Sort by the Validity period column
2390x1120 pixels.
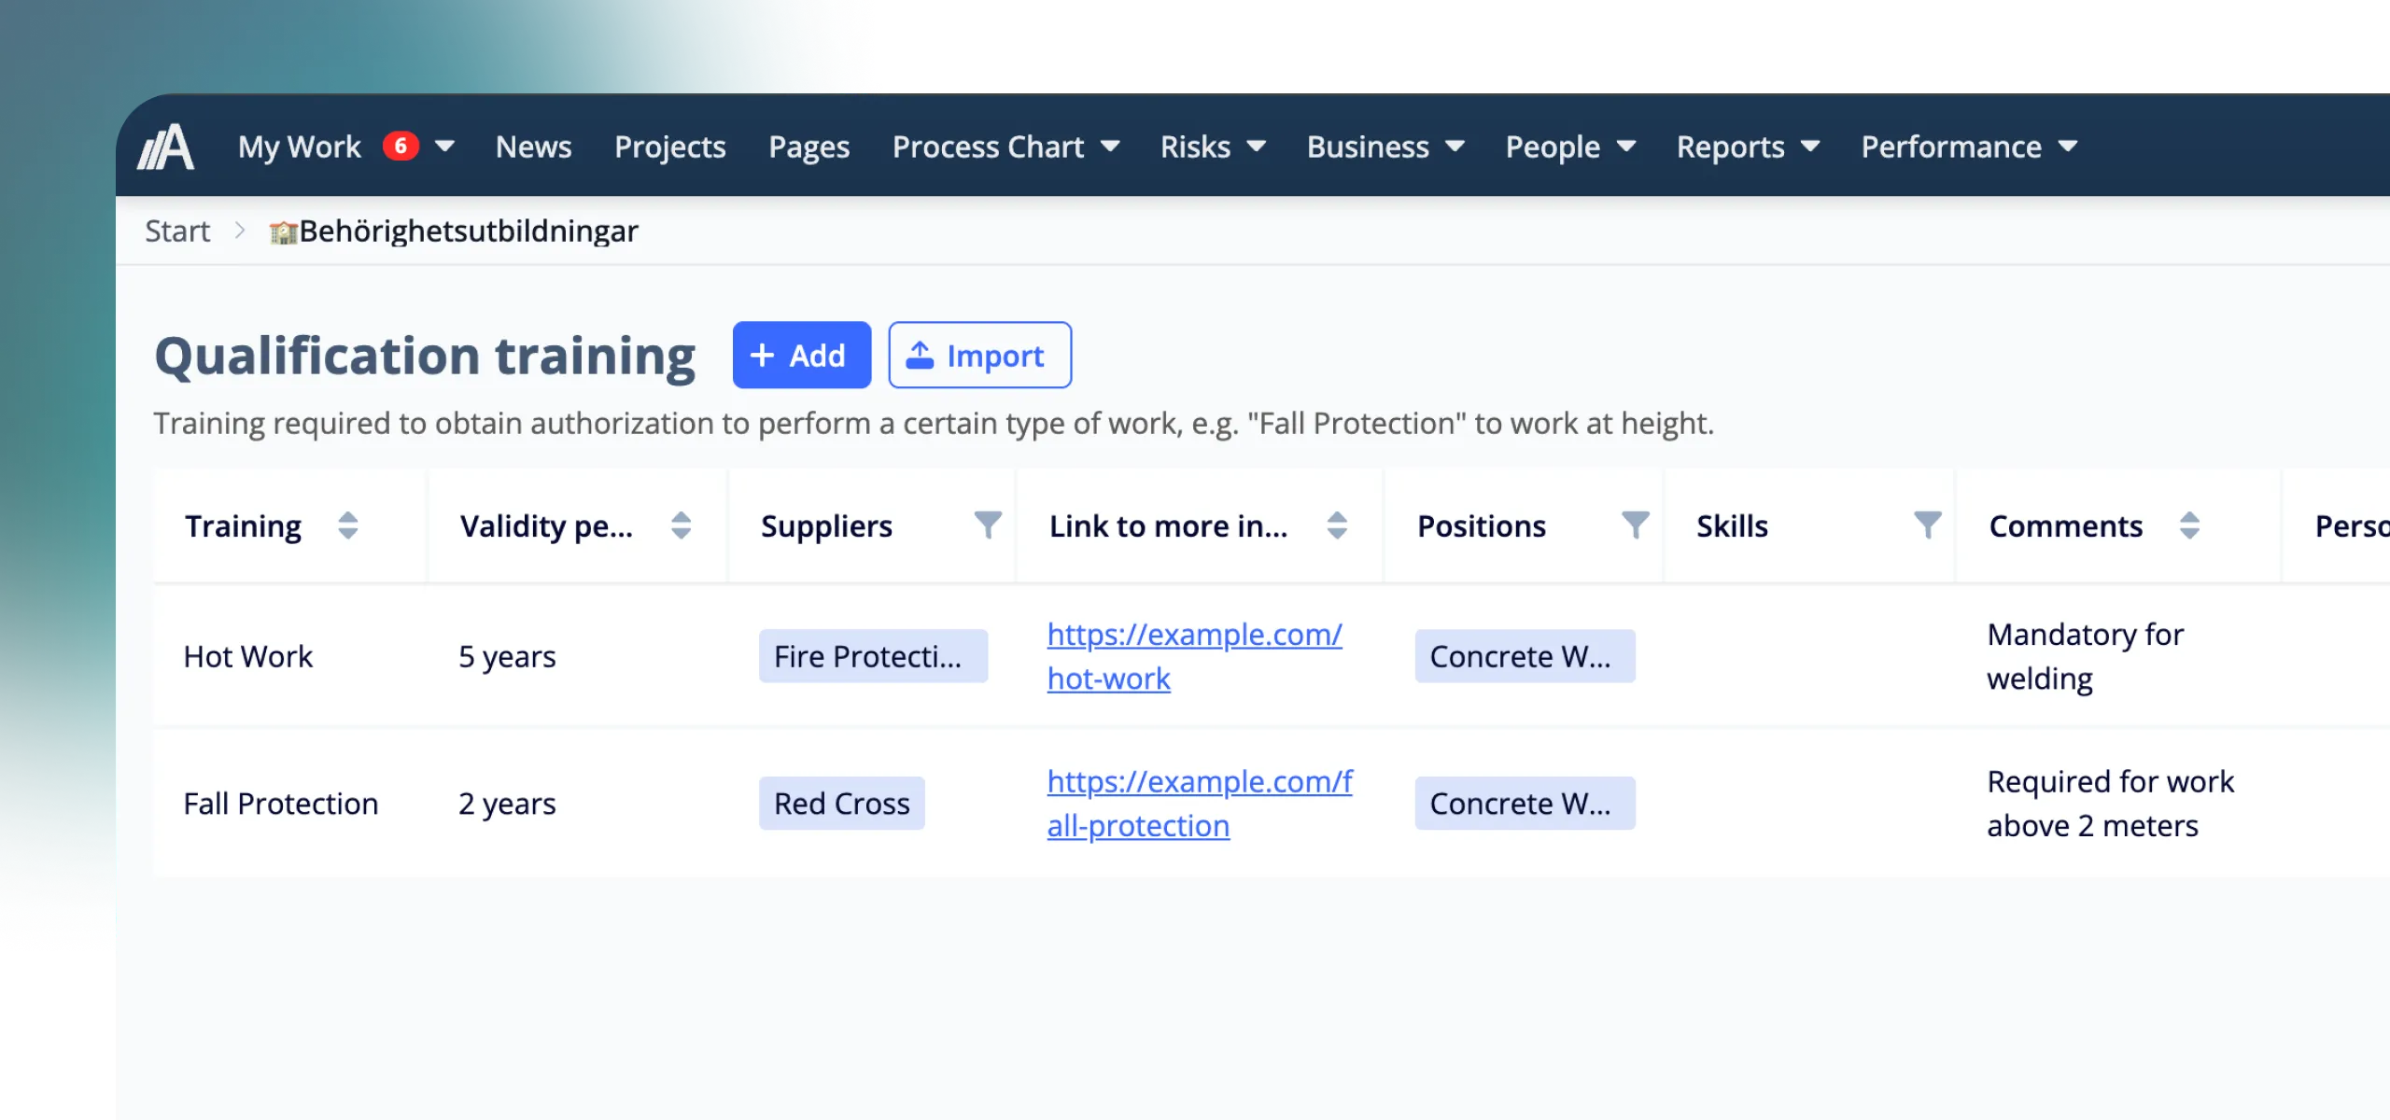pyautogui.click(x=681, y=525)
